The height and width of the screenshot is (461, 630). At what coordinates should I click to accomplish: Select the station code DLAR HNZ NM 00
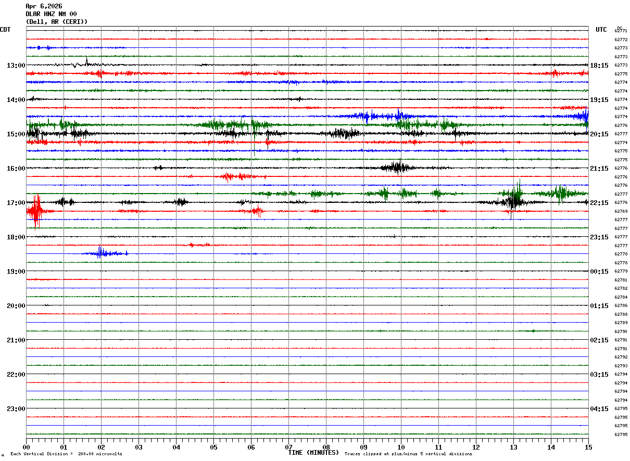tap(51, 14)
